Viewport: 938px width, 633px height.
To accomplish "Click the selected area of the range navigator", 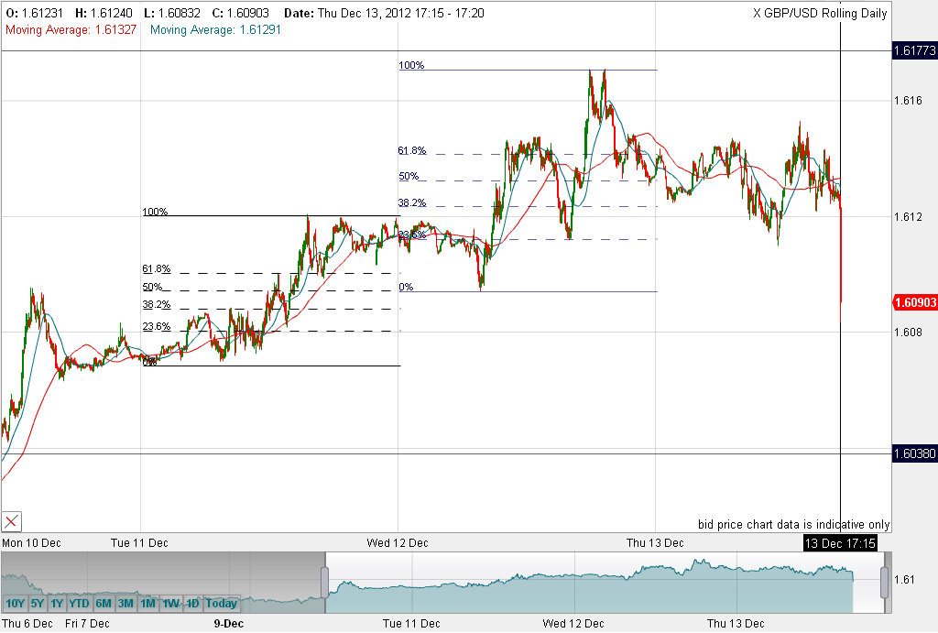I will (x=605, y=582).
